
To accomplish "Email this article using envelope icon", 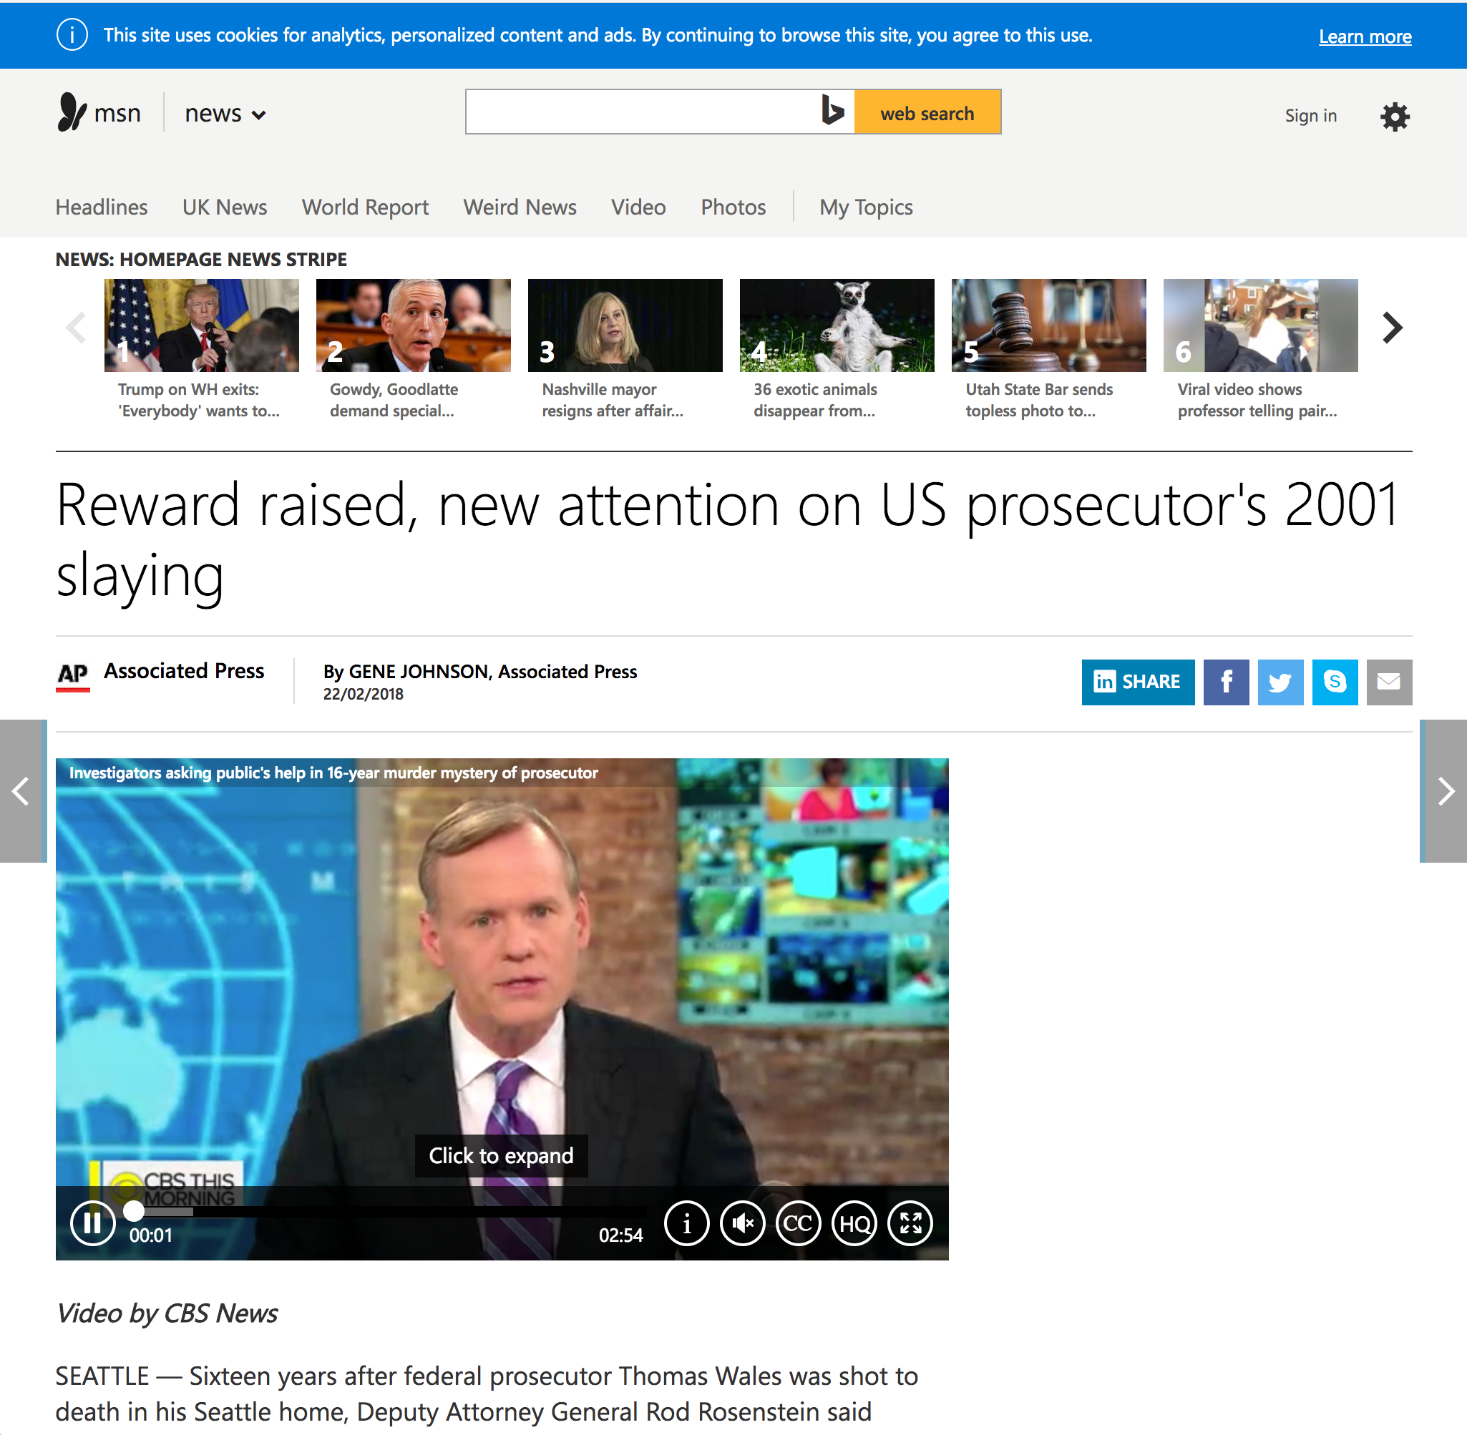I will pos(1388,682).
